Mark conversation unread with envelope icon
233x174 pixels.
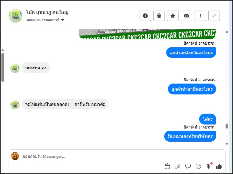pyautogui.click(x=187, y=16)
